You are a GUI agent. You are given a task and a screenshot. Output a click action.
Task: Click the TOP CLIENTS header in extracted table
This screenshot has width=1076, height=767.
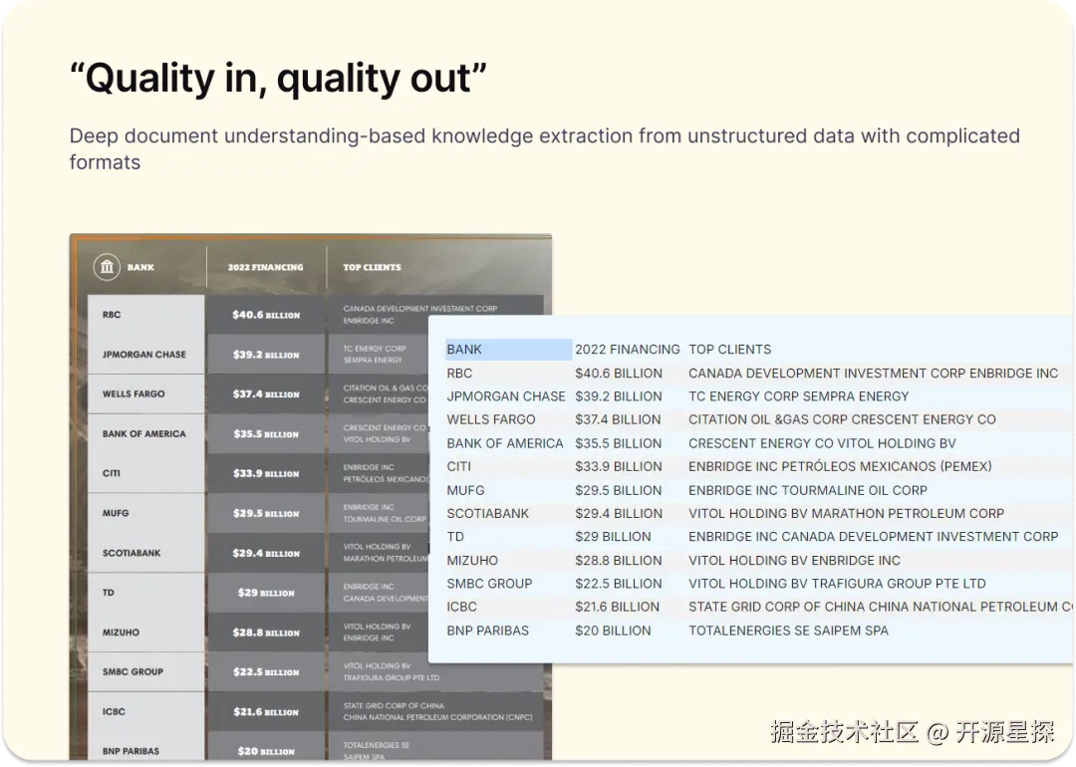pos(729,350)
